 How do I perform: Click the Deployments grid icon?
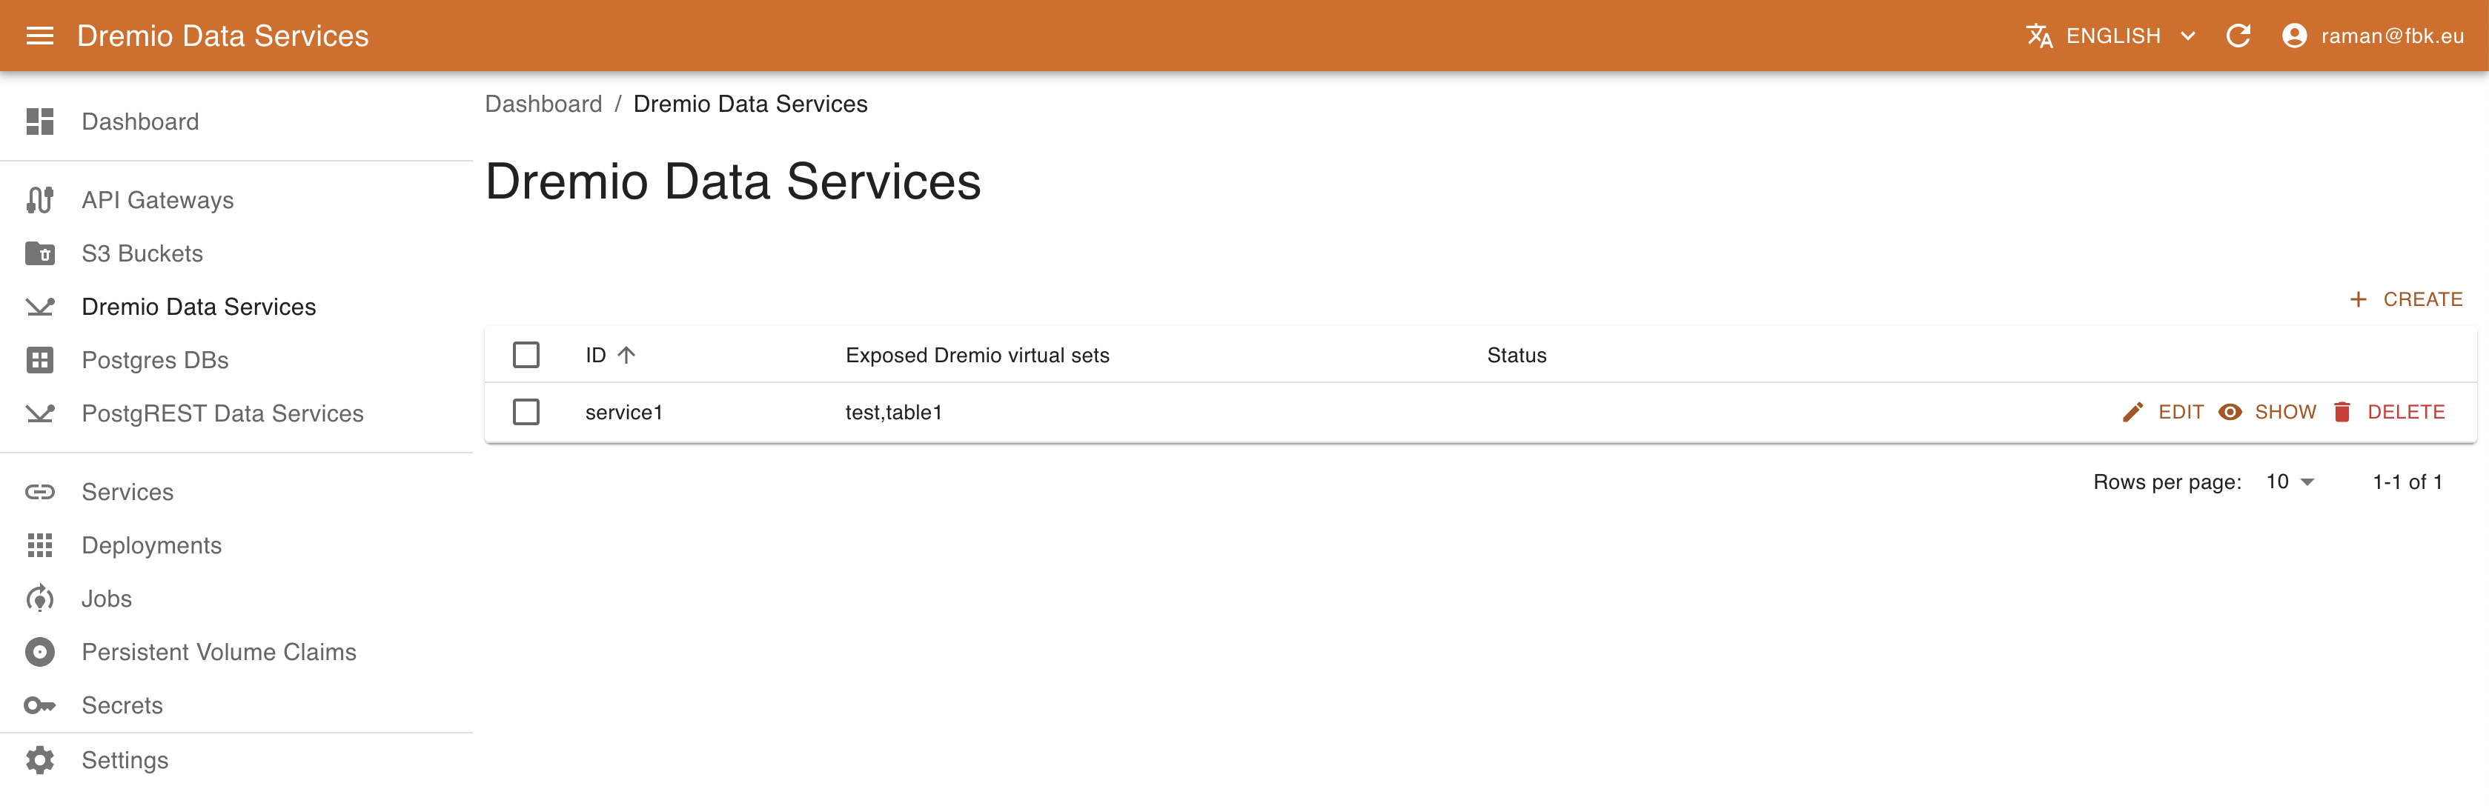(40, 546)
